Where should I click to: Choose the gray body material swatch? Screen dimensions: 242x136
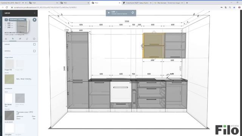coord(20,98)
